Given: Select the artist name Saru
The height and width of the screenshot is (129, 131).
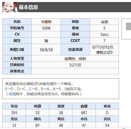Looking at the screenshot, I should [104, 35].
